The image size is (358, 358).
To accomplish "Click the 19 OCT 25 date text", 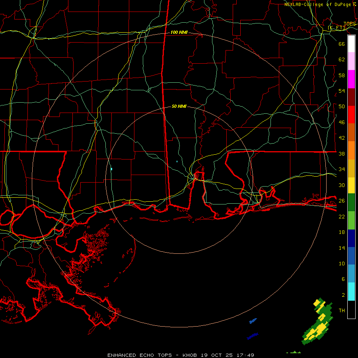I will 217,355.
